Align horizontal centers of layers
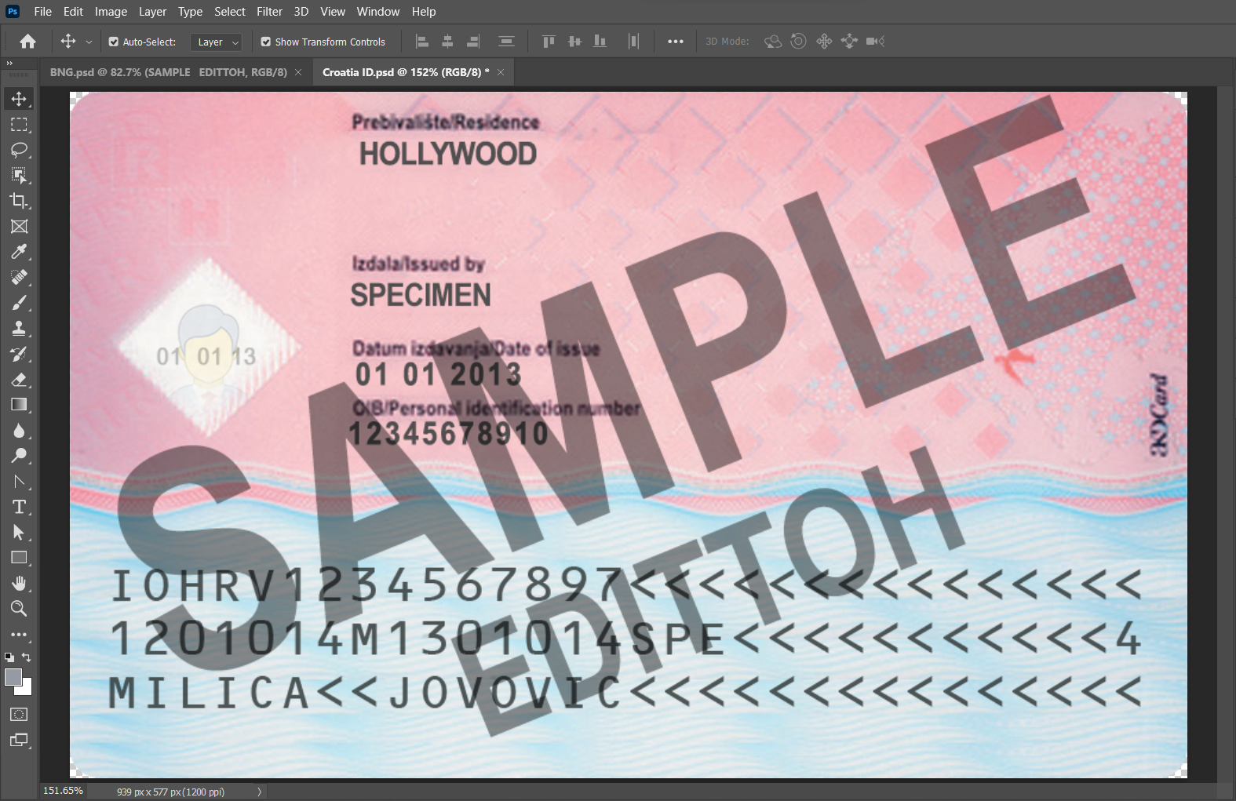 point(447,42)
